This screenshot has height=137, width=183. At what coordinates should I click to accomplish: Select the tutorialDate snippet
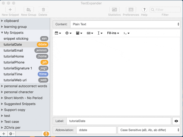point(25,44)
